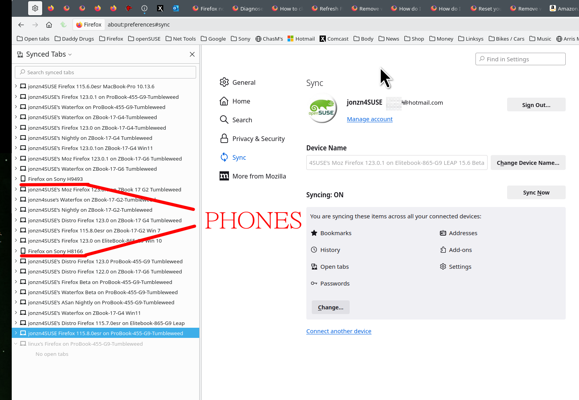Open the Google bookmarks folder
Screen dimensions: 579x400
click(x=213, y=39)
